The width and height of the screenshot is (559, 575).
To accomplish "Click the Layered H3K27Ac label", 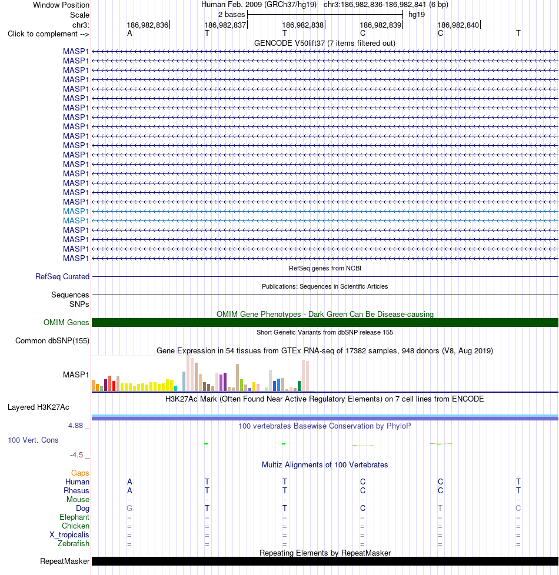I will [38, 407].
